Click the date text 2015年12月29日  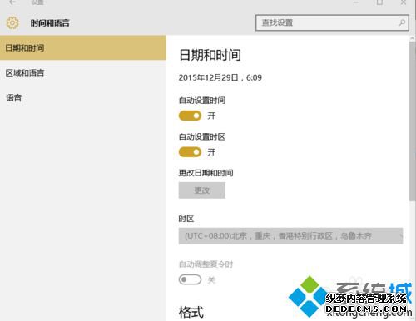(x=208, y=77)
